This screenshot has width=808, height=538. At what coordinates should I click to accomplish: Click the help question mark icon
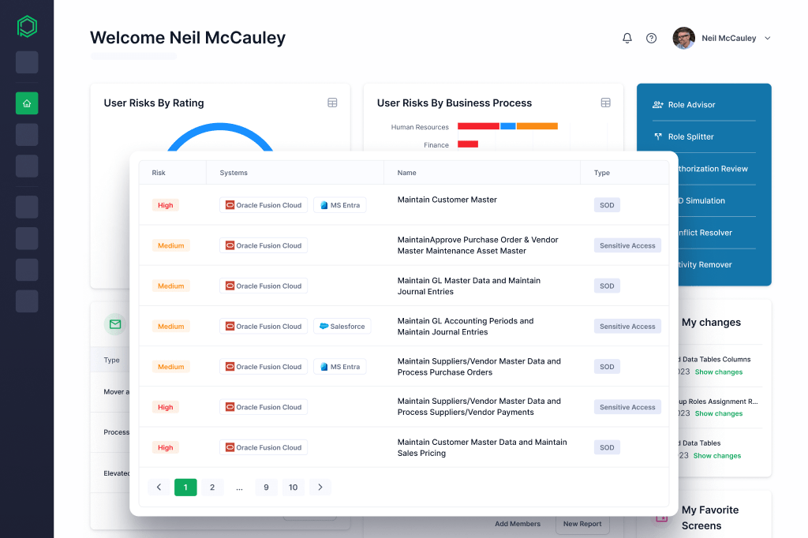pos(651,38)
